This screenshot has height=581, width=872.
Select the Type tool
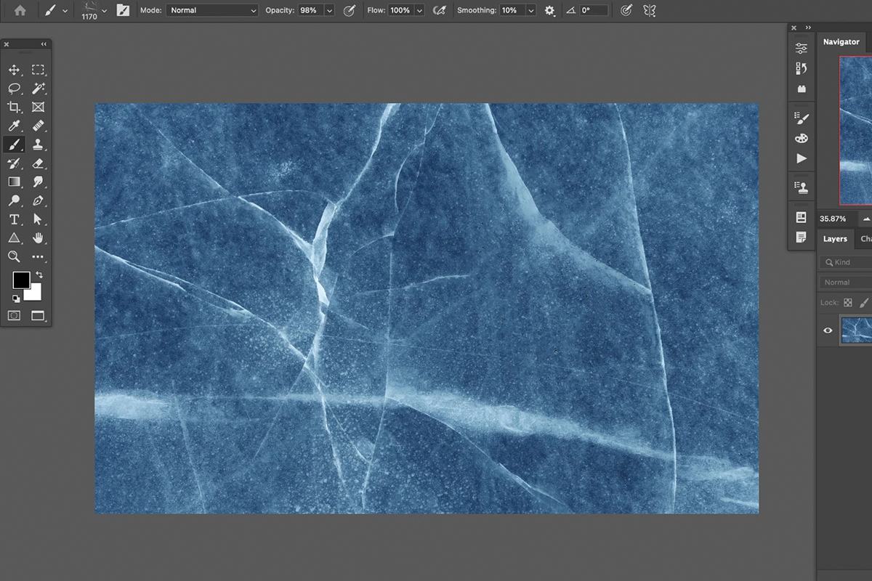click(x=14, y=219)
